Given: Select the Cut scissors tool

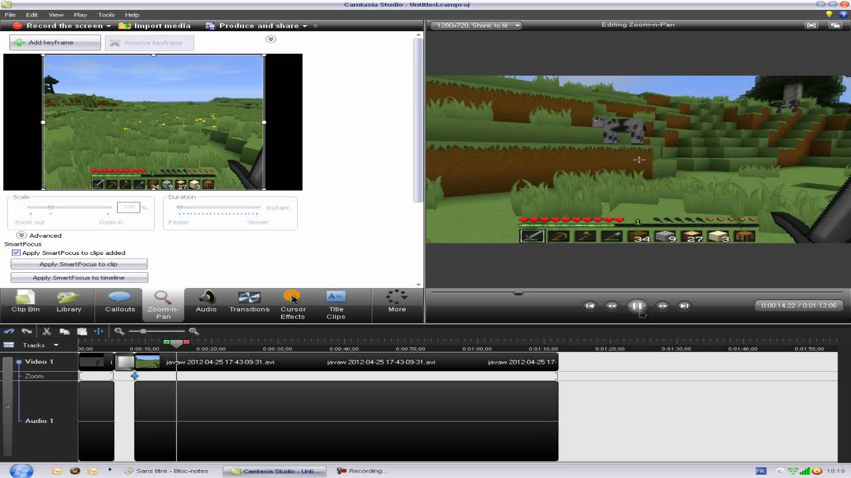Looking at the screenshot, I should (x=47, y=331).
